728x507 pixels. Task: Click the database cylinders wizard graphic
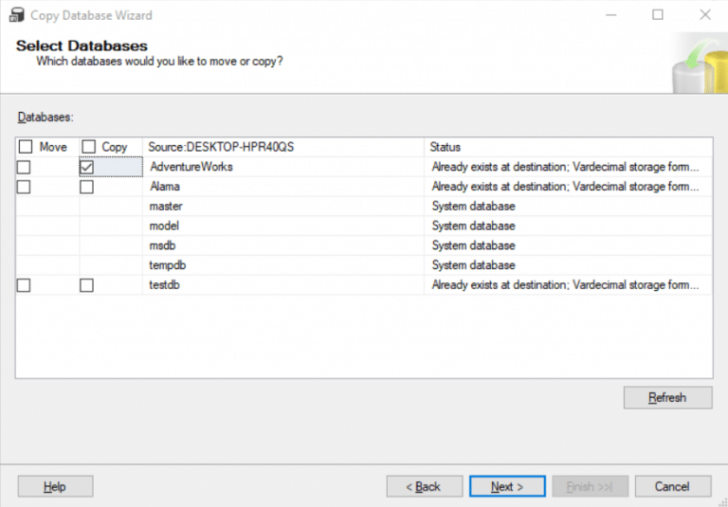[x=700, y=63]
